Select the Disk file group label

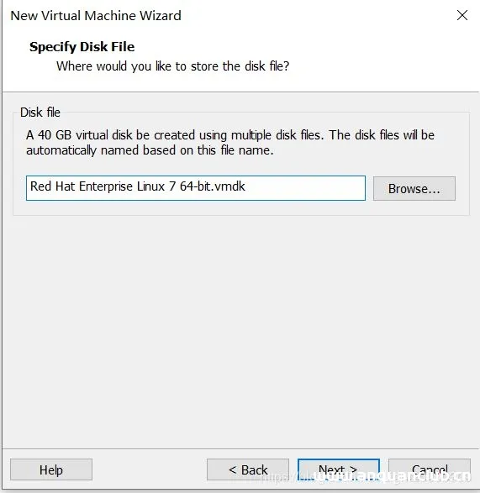[40, 113]
